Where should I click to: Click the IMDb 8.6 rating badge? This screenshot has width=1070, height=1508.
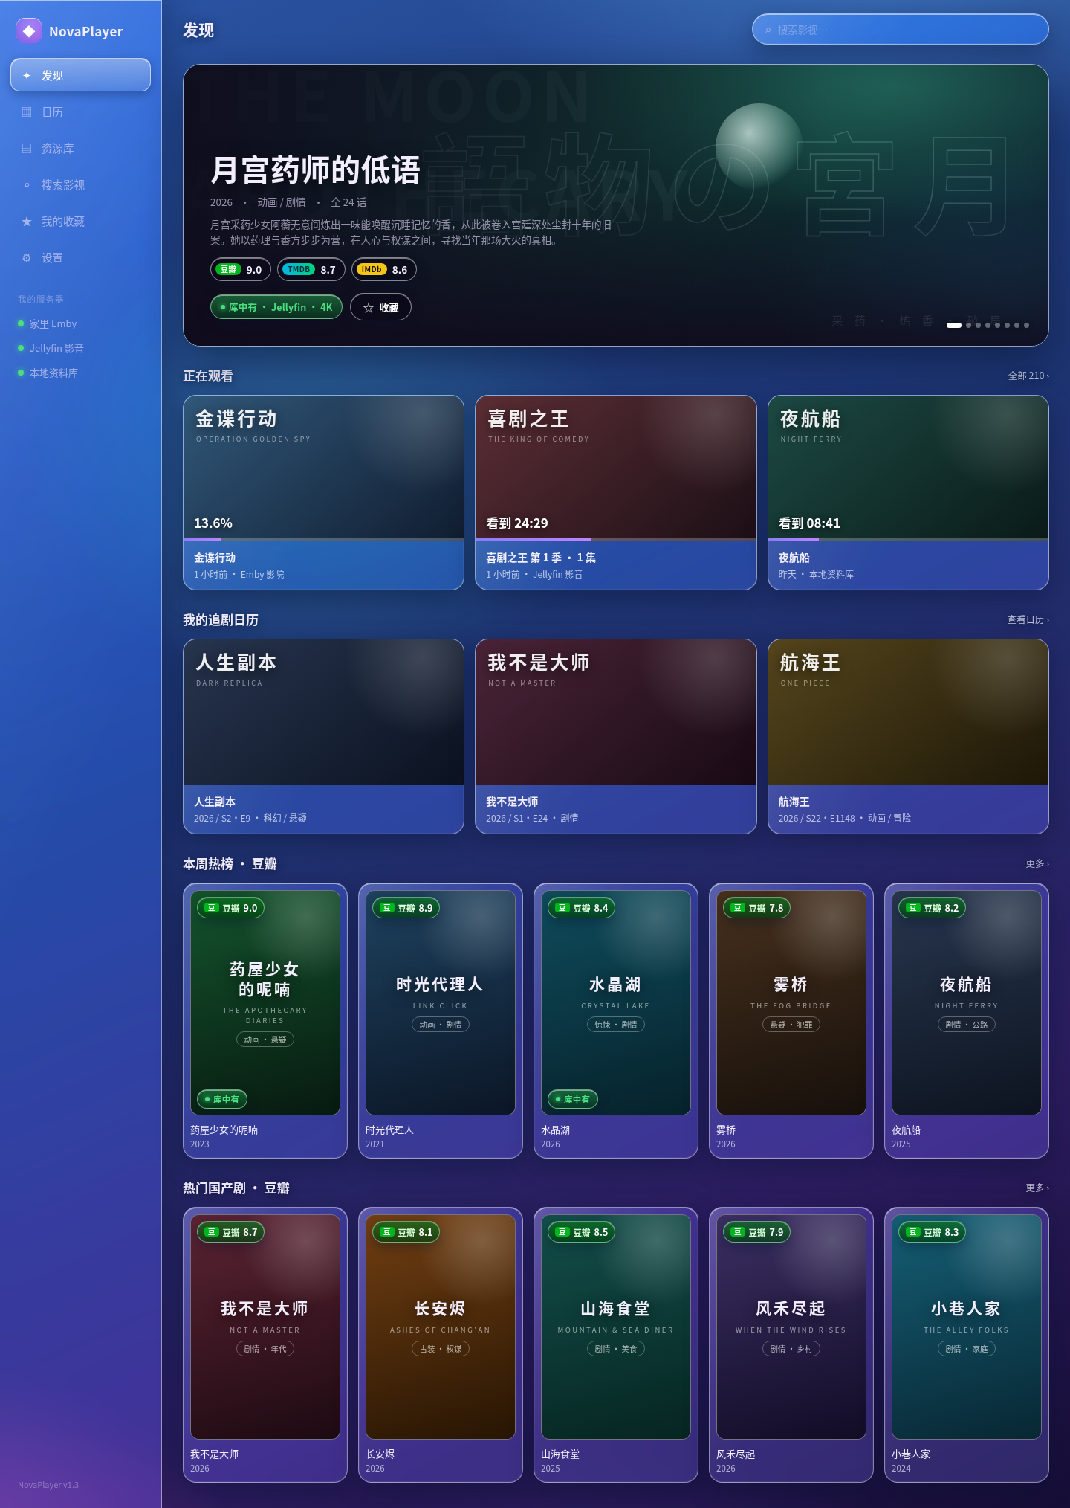pos(383,269)
